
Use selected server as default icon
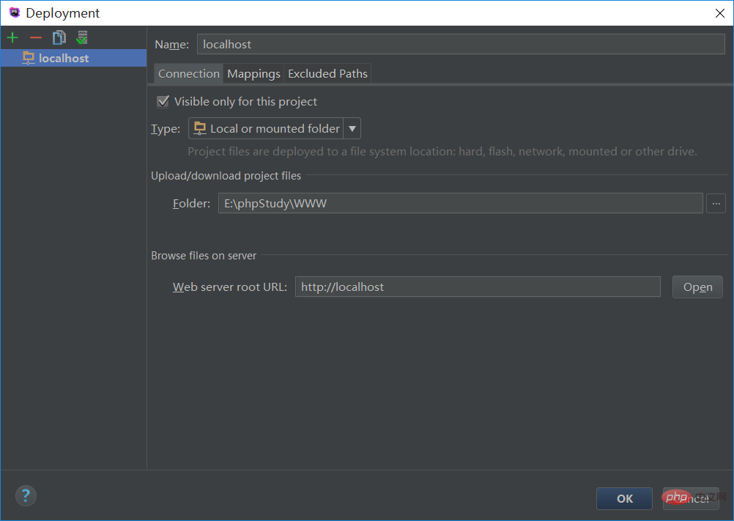coord(82,37)
